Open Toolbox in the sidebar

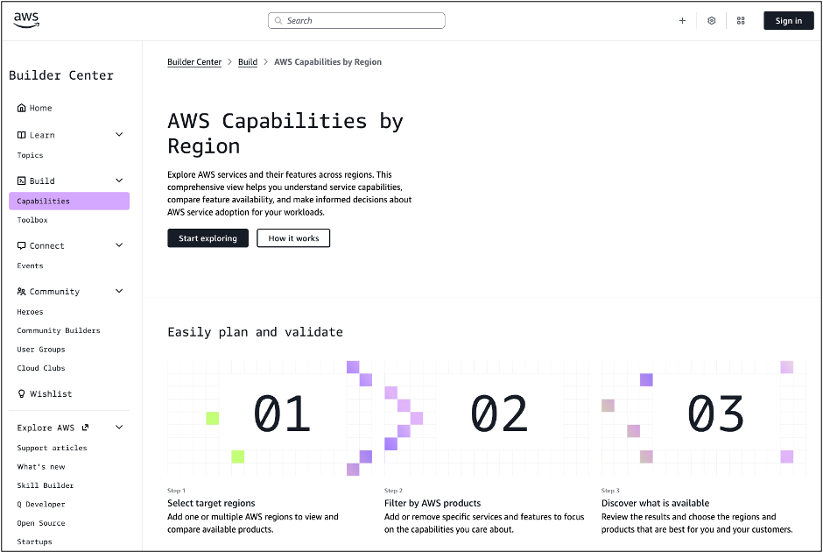pyautogui.click(x=32, y=221)
